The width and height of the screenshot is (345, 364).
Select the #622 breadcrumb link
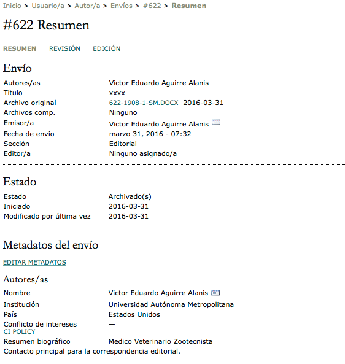coord(152,6)
